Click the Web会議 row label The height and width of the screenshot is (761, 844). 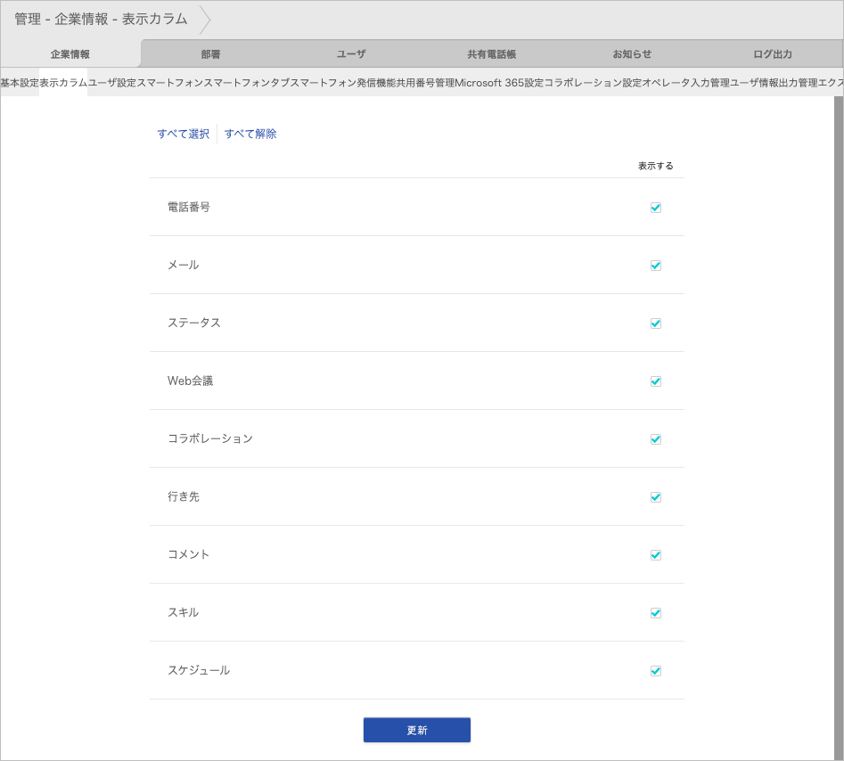[x=191, y=380]
